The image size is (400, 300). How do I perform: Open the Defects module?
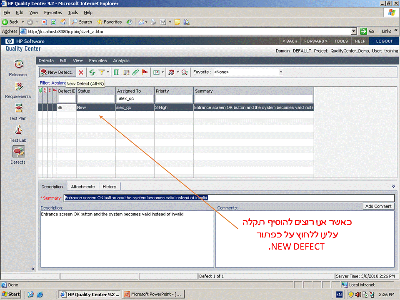click(x=18, y=155)
